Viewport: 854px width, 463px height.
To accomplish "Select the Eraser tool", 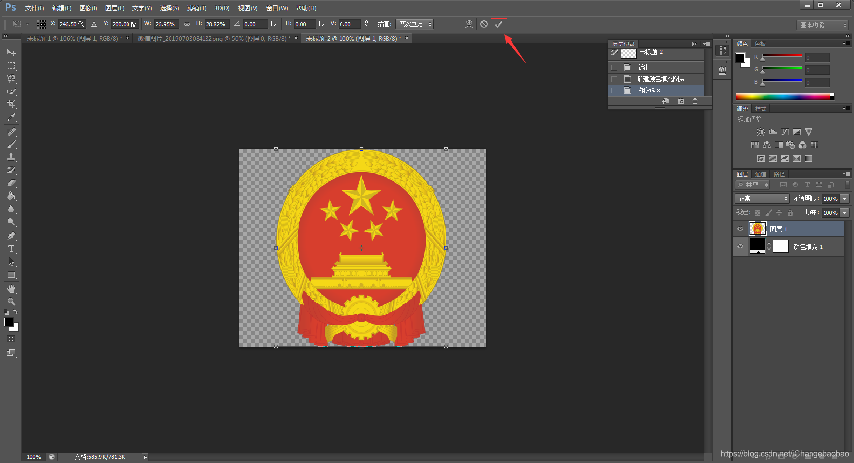I will click(11, 183).
